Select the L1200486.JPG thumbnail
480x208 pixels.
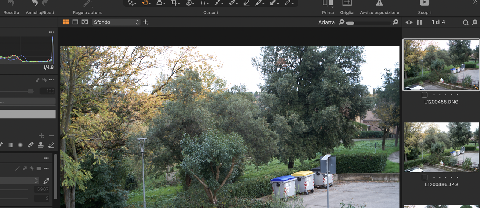[x=441, y=147]
